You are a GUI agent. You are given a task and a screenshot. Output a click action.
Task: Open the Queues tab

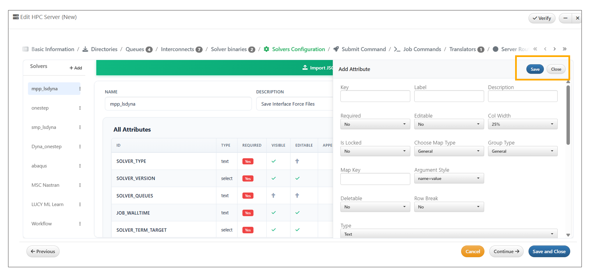tap(135, 49)
